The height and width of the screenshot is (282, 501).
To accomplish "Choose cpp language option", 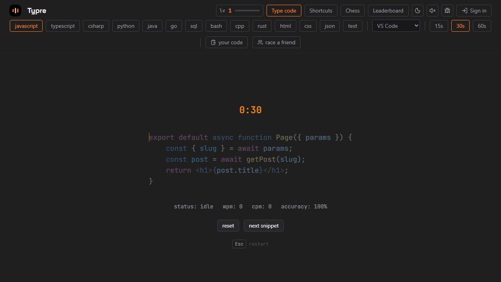I will click(240, 26).
